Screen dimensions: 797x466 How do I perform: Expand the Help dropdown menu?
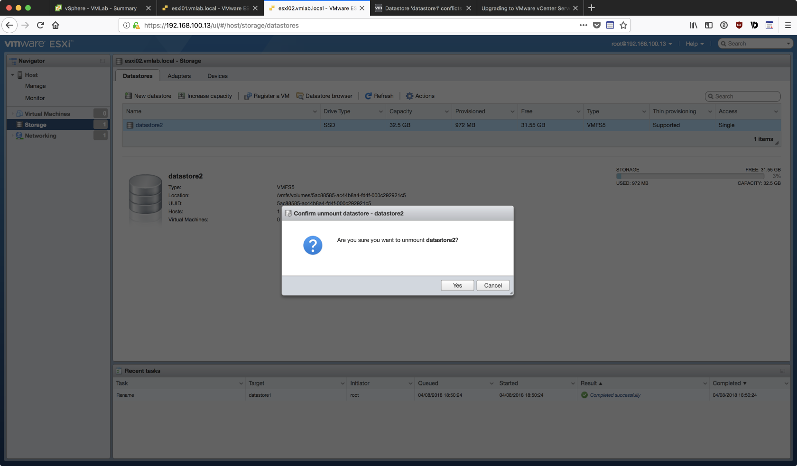[695, 44]
